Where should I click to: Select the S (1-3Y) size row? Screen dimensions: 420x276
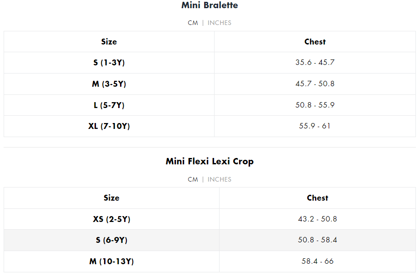(210, 63)
